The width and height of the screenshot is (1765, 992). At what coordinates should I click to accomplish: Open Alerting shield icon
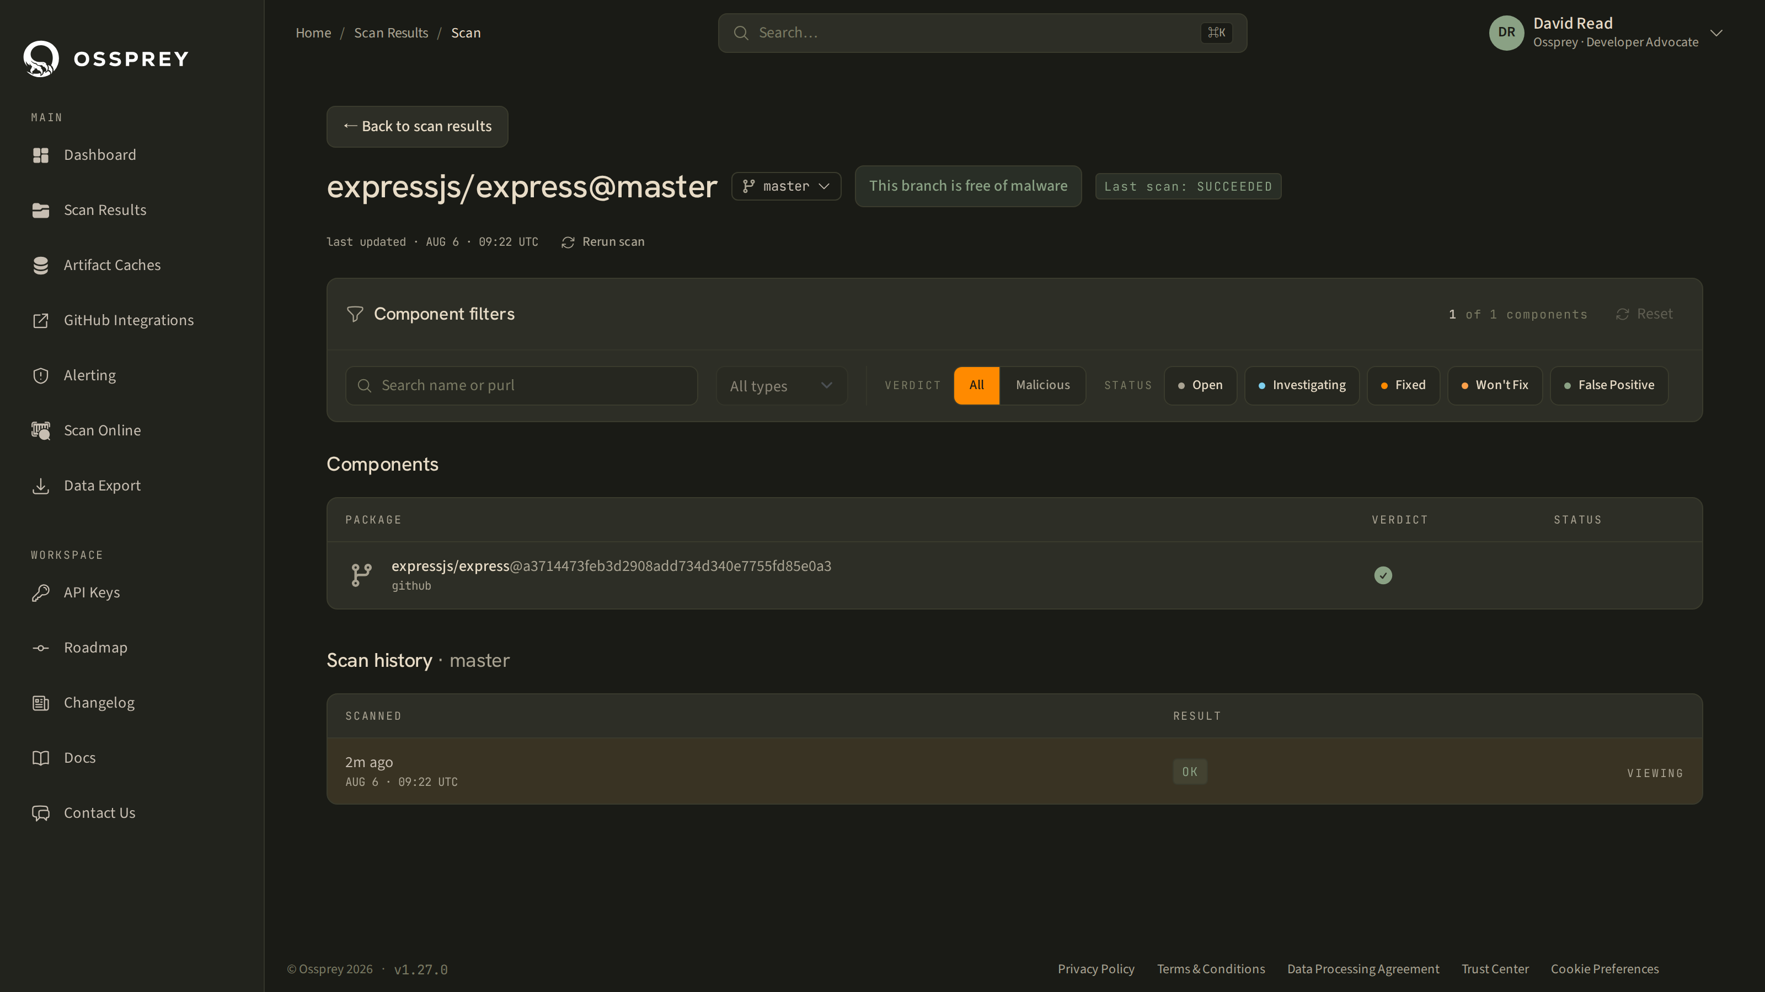[40, 375]
